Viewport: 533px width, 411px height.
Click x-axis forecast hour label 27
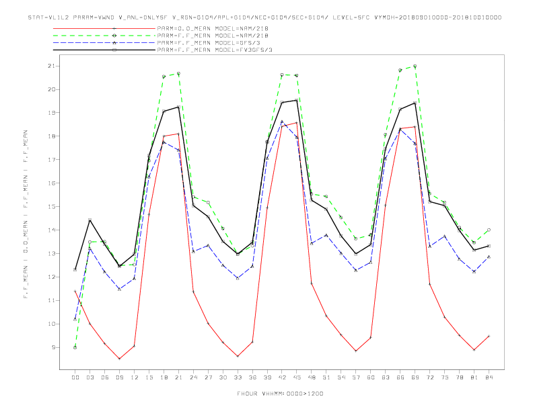tap(208, 377)
